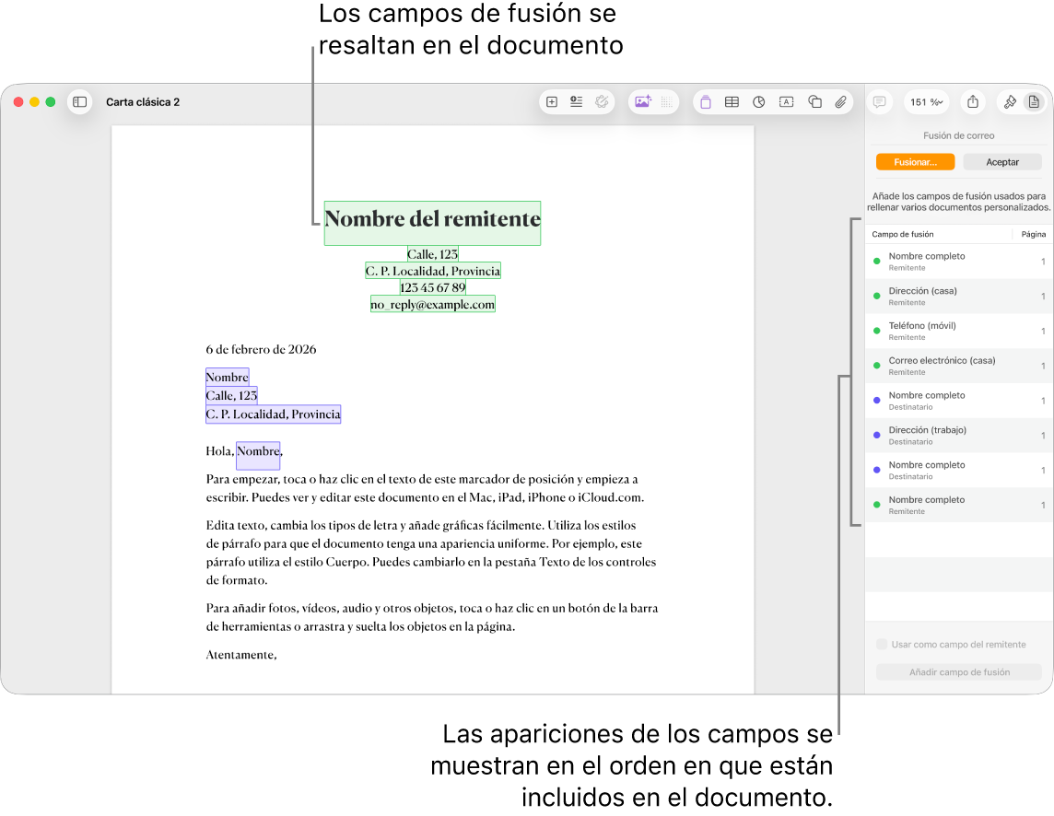
Task: Click the 'Nombre' field after 'Hola,'
Action: [258, 454]
